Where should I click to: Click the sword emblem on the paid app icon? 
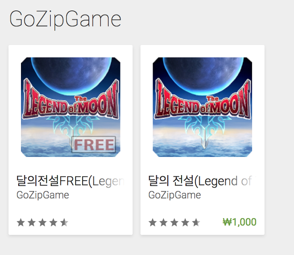click(x=204, y=131)
